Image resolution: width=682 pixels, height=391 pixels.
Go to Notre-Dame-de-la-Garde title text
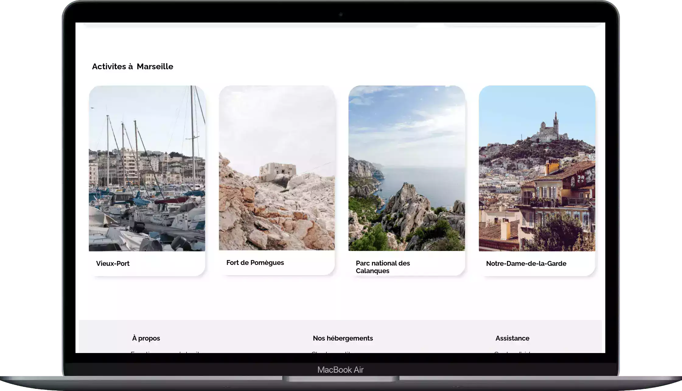[x=526, y=263]
